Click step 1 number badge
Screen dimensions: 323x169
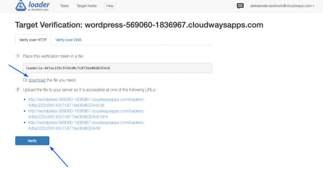pyautogui.click(x=18, y=56)
